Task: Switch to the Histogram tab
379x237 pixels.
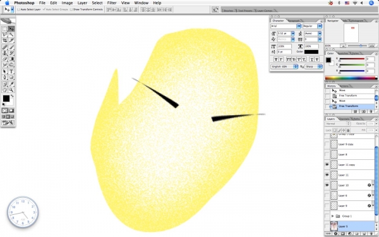Action: pos(357,21)
